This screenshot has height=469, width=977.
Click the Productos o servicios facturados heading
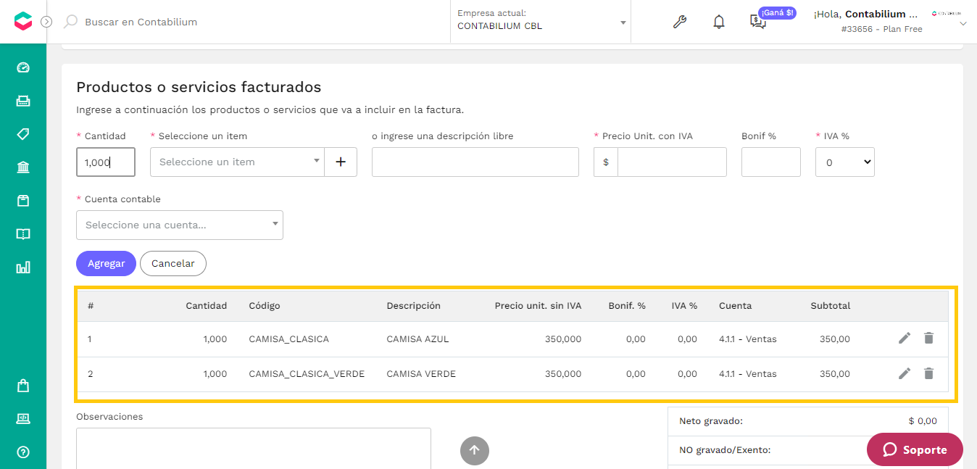tap(199, 87)
